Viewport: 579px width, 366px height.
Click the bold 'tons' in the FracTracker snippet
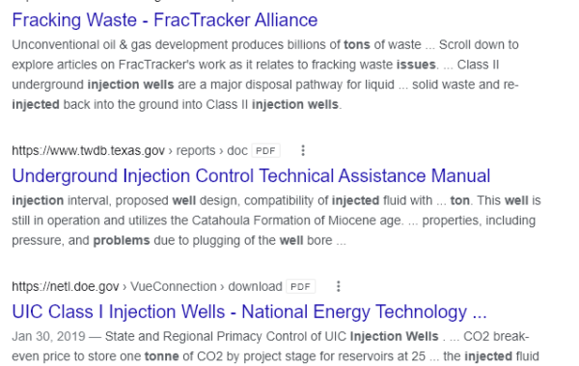point(357,44)
